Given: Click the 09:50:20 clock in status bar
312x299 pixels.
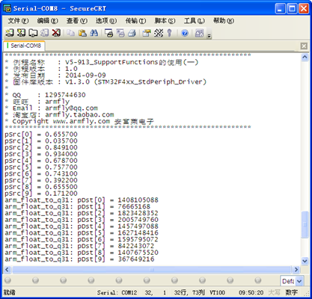Looking at the screenshot, I should [x=251, y=292].
